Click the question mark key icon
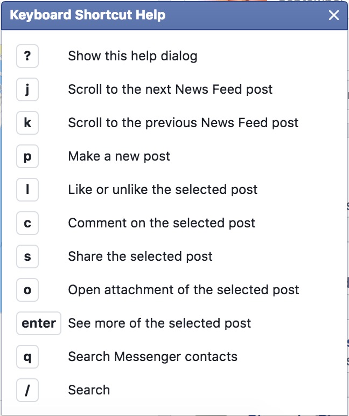 (27, 56)
